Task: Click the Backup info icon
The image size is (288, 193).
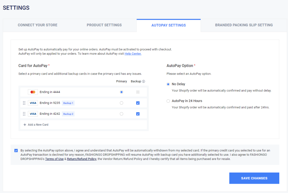Action: point(144,81)
